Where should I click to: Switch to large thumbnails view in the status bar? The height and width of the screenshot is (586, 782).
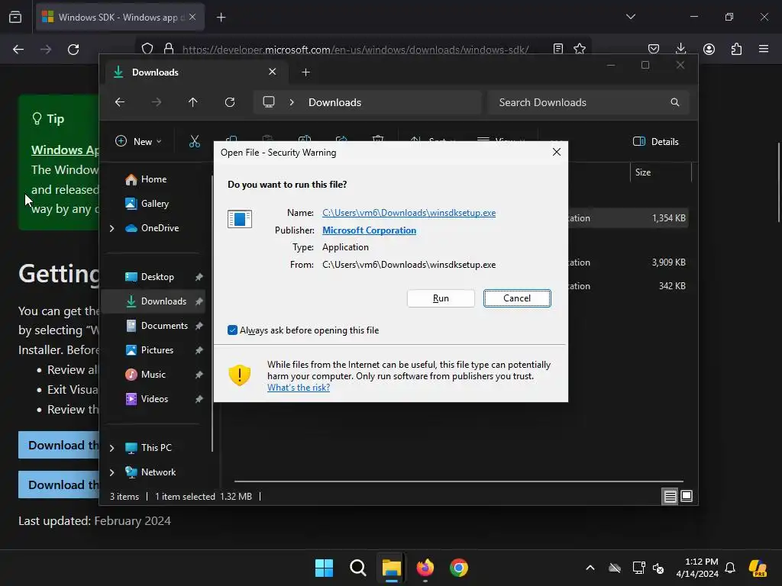click(x=687, y=496)
